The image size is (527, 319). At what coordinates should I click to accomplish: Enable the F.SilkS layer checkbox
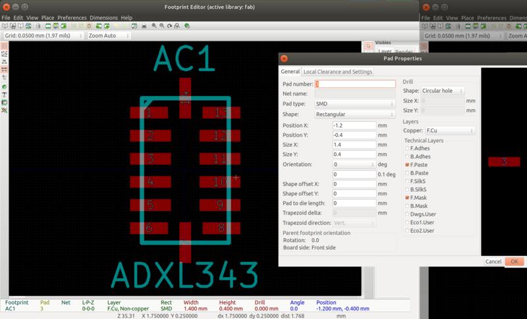tap(407, 181)
